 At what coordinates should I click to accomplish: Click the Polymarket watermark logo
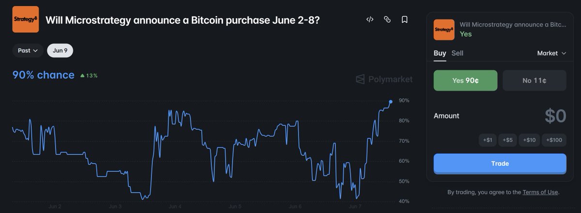[384, 79]
